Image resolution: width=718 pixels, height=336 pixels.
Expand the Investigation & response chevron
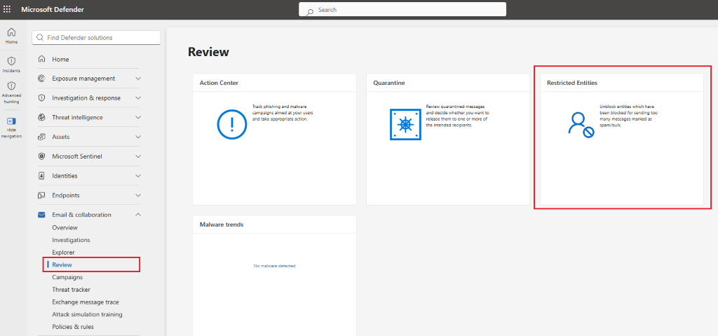[138, 98]
